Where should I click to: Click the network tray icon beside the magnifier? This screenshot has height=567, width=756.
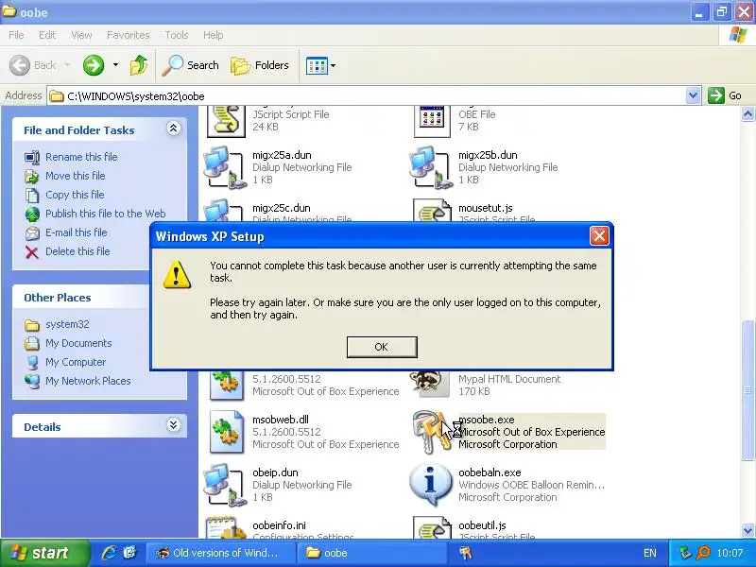point(685,553)
